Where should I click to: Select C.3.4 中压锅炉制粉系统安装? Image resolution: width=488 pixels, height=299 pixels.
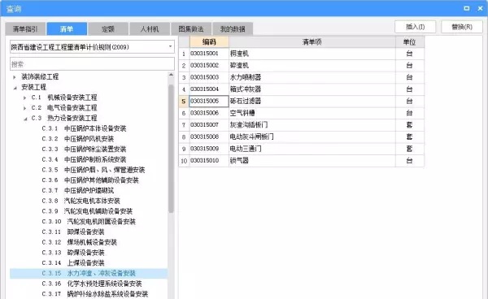tap(84, 159)
